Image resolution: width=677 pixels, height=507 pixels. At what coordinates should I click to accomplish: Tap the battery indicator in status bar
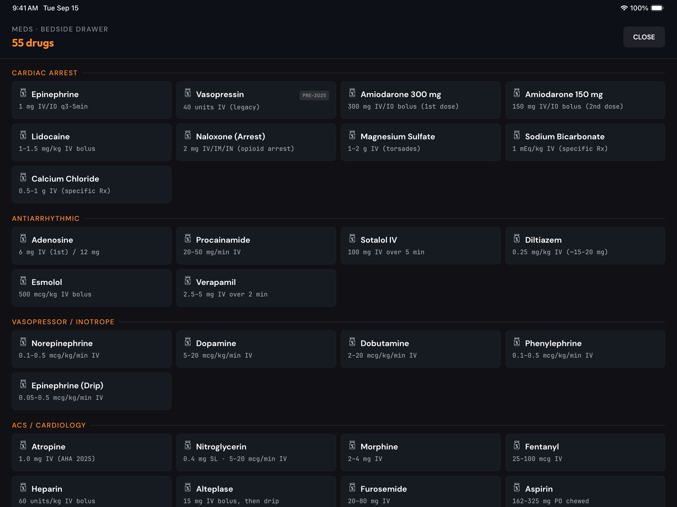658,8
